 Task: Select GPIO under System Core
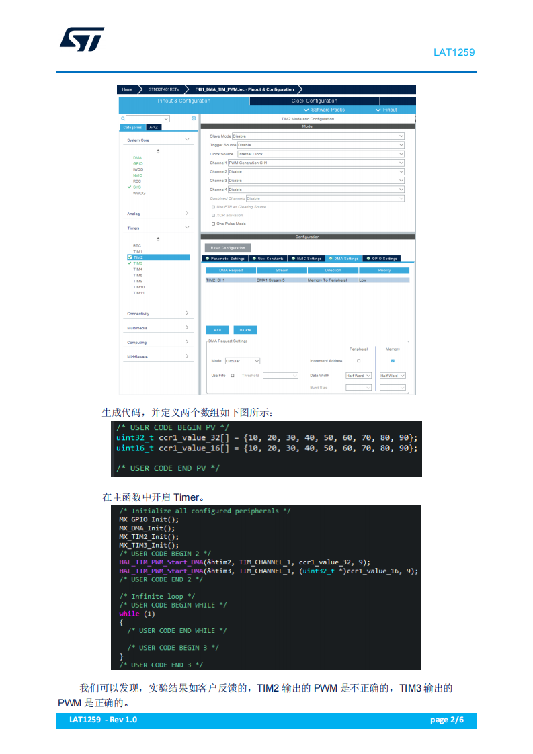pos(138,163)
